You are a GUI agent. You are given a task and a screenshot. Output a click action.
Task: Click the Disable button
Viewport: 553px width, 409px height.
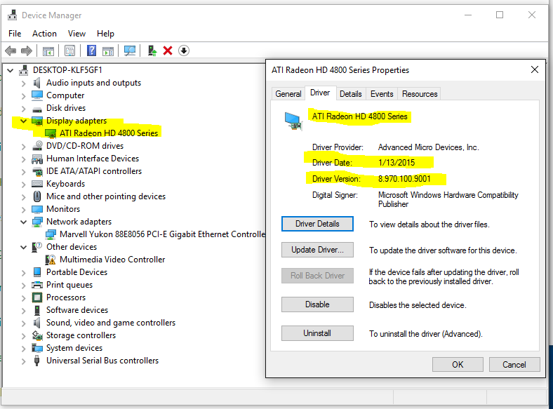tap(317, 304)
